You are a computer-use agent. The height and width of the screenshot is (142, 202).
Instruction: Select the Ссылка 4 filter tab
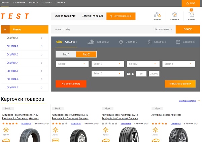point(157,42)
